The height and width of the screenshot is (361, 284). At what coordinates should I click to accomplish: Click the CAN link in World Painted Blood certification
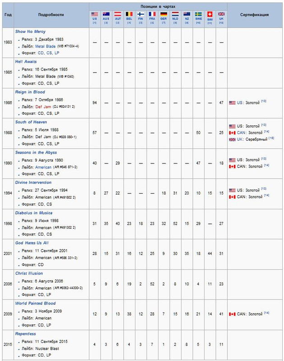[241, 314]
